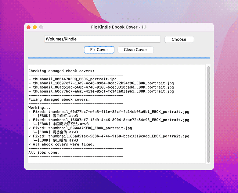238x193 pixels.
Task: Click the 'Working...' log line
Action: coord(39,108)
